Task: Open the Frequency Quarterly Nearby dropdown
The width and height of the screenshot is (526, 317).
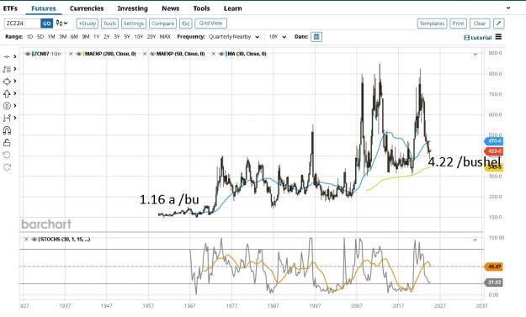Action: coord(234,37)
